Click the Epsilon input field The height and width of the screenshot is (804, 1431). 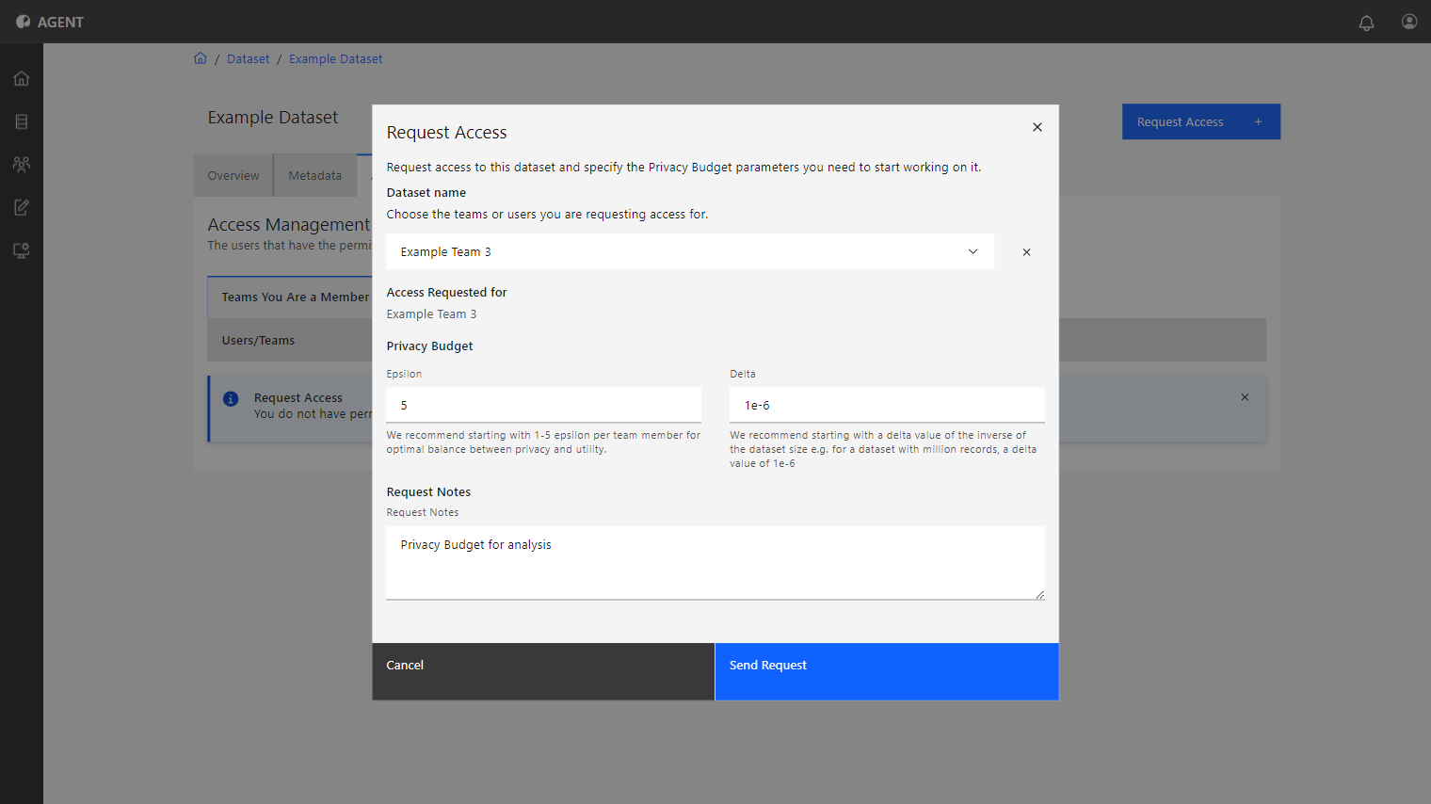tap(543, 405)
